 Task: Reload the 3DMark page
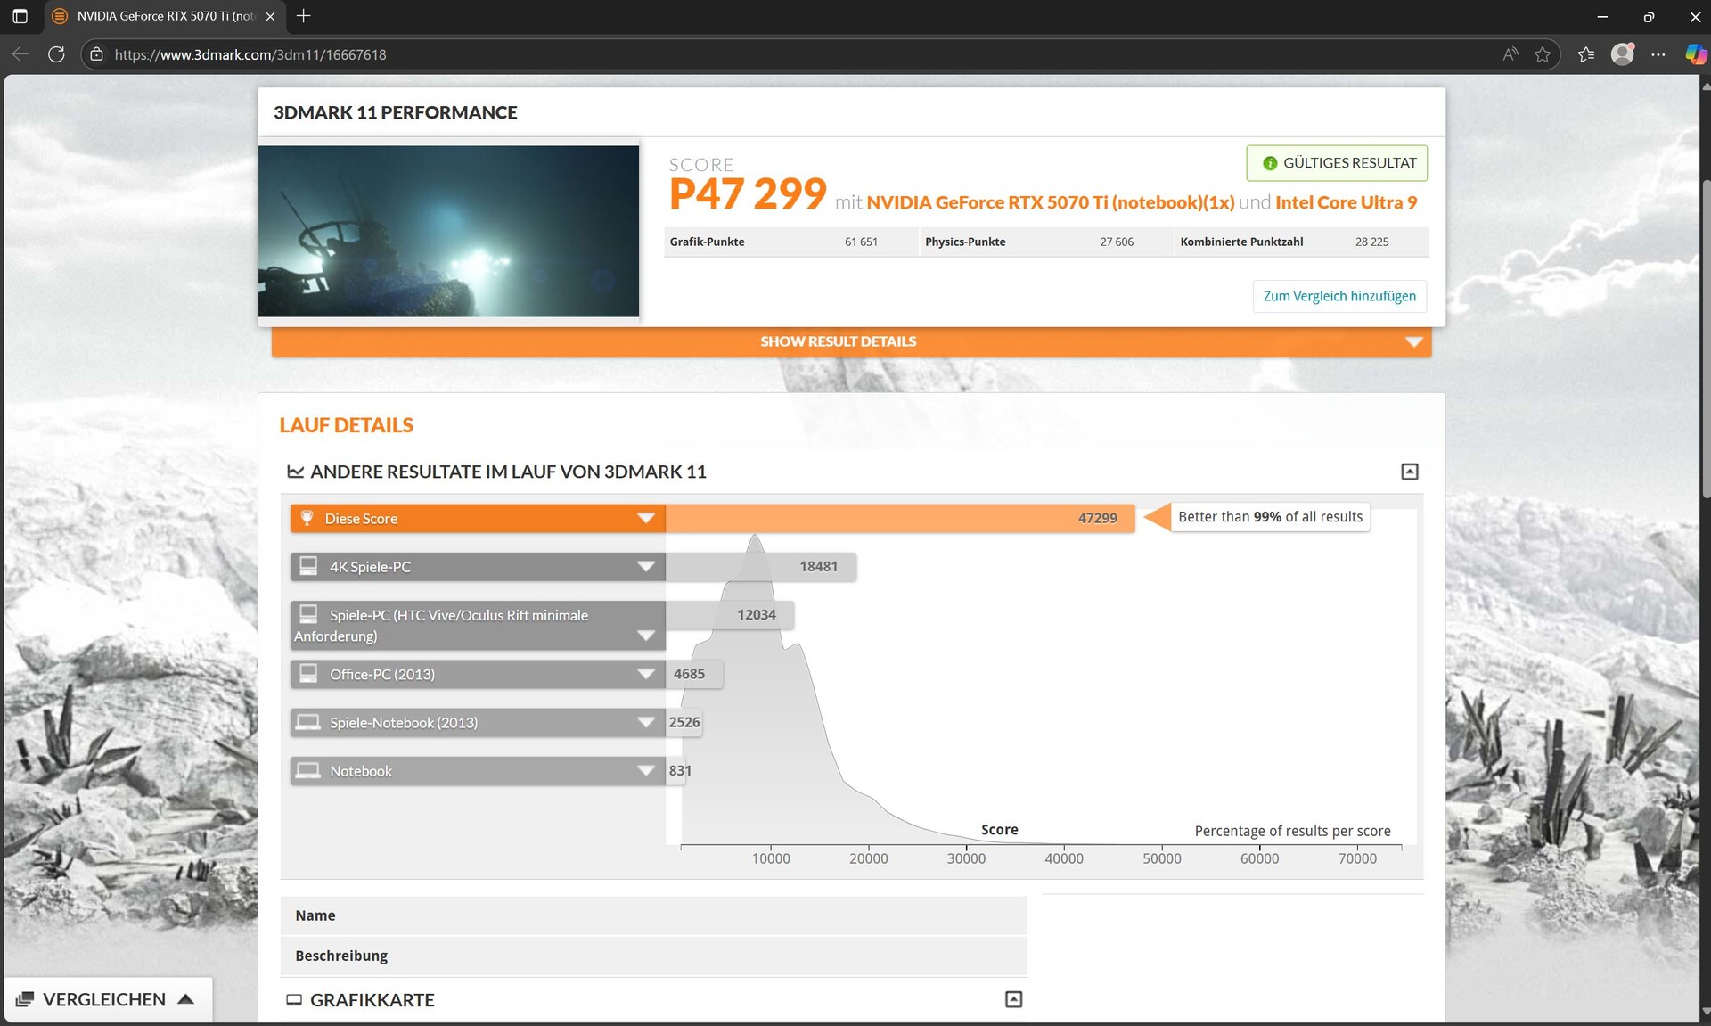tap(56, 54)
